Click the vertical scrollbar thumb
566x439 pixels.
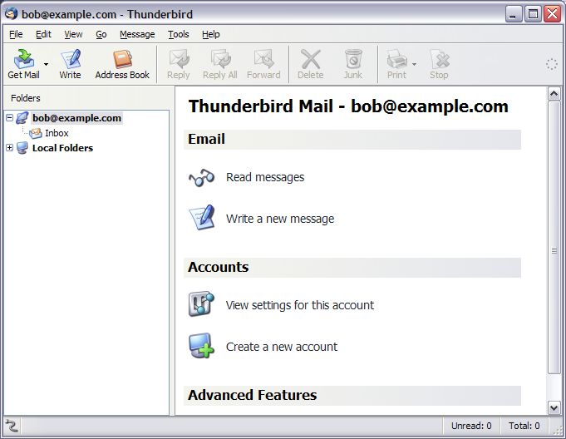[554, 238]
